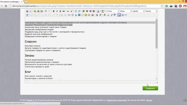Image resolution: width=187 pixels, height=105 pixels.
Task: Toggle italic formatting
Action: [57, 11]
